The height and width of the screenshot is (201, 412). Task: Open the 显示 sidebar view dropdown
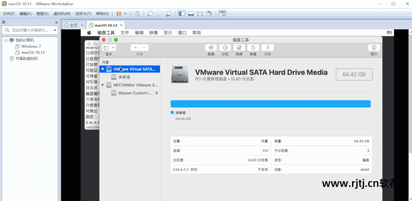109,48
